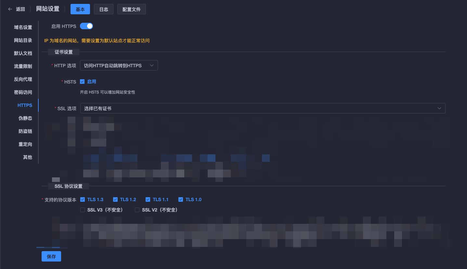
Task: Click the SSL 选项 dropdown chevron arrow
Action: pos(439,108)
